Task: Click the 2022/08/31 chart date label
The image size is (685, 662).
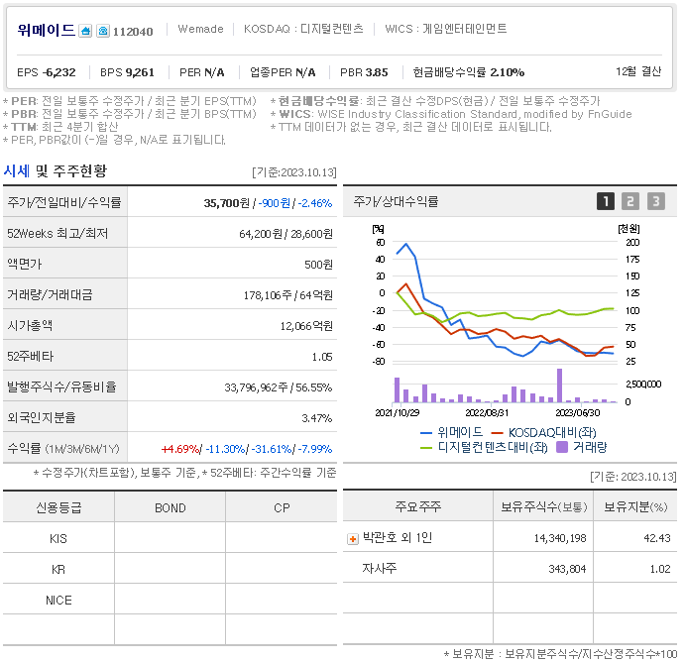Action: tap(487, 412)
